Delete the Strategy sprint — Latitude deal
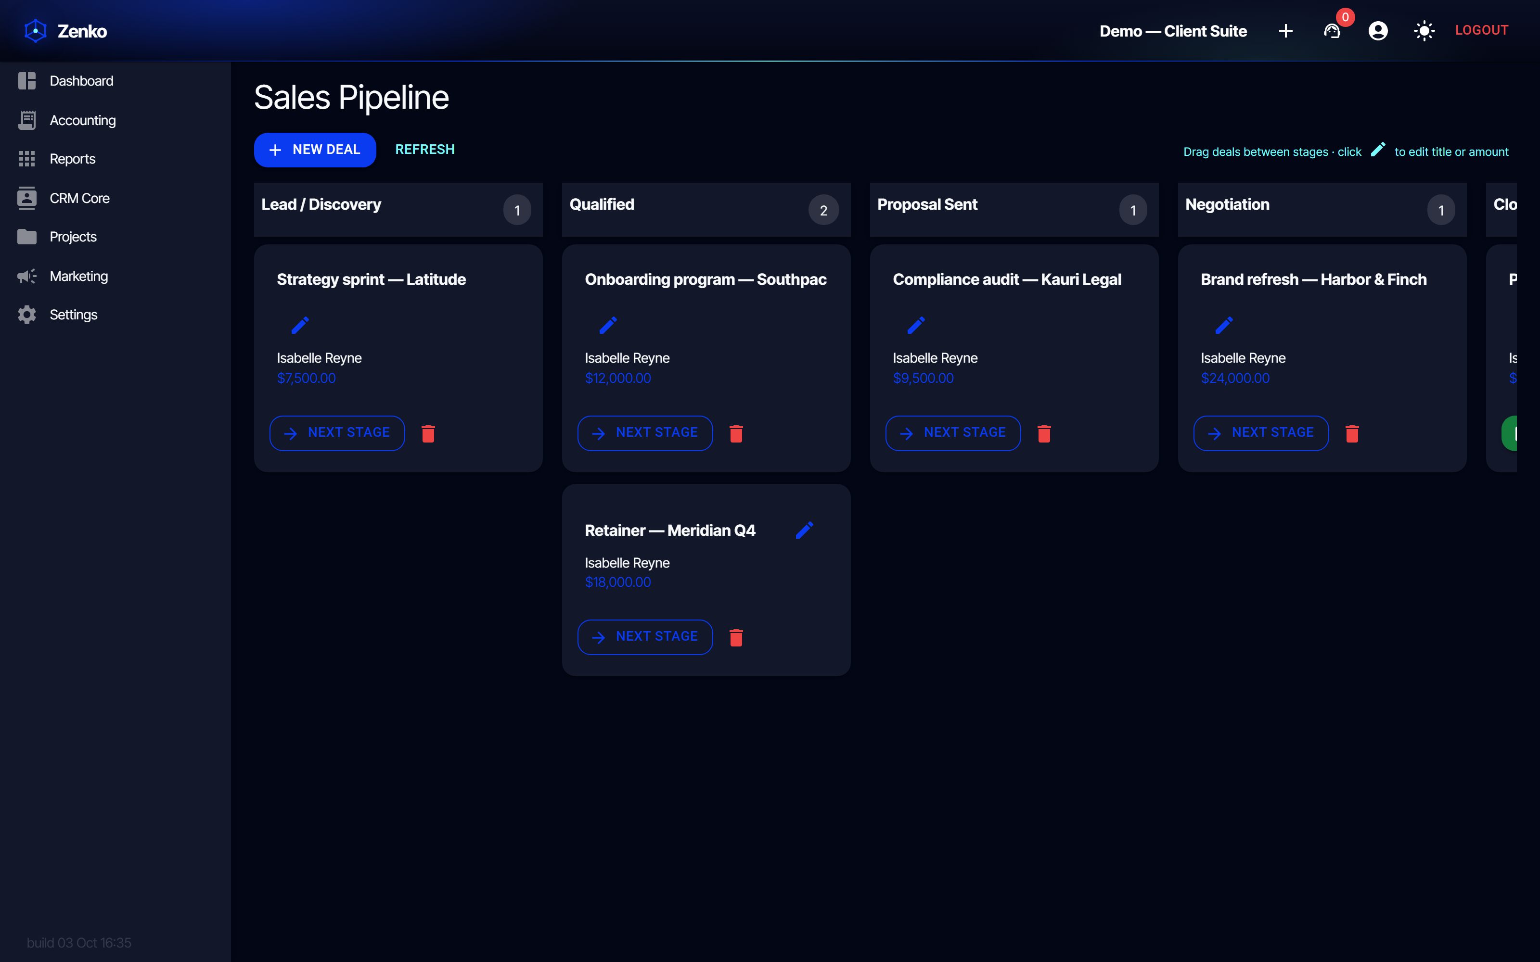1540x962 pixels. click(428, 433)
